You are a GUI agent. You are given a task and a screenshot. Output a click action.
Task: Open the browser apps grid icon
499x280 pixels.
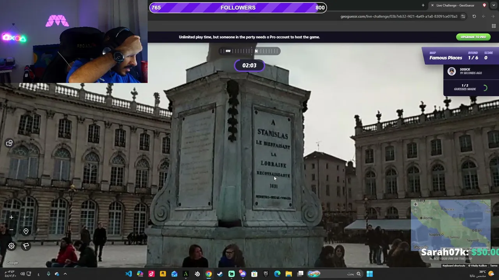[494, 26]
